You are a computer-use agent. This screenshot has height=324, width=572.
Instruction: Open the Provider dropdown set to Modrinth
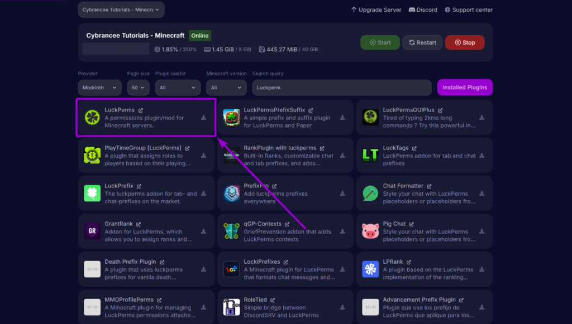pyautogui.click(x=99, y=88)
